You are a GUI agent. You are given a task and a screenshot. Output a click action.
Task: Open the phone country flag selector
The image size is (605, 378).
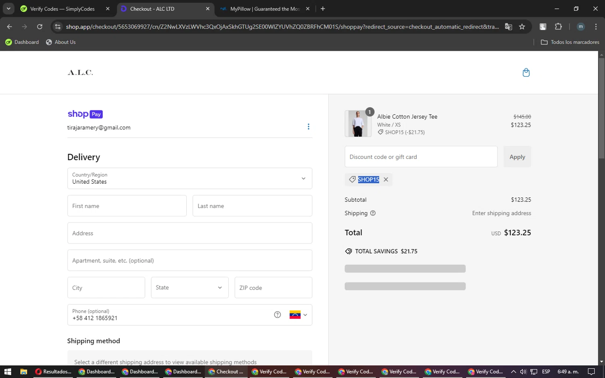click(298, 315)
